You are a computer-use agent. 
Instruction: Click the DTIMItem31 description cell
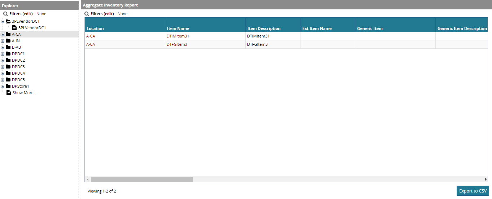pos(273,36)
